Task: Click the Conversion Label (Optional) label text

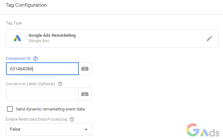Action: pos(30,84)
